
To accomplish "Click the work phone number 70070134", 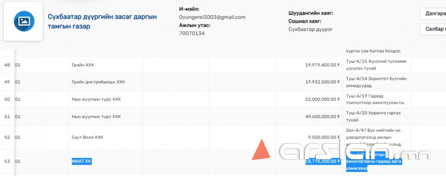I will click(x=192, y=33).
